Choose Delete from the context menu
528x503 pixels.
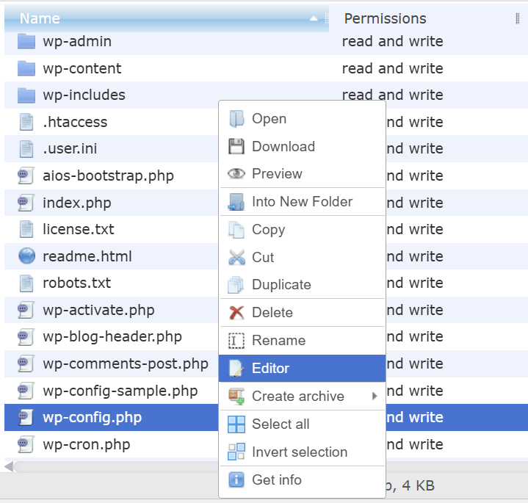click(302, 312)
